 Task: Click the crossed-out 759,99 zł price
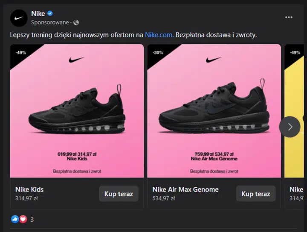click(x=204, y=154)
